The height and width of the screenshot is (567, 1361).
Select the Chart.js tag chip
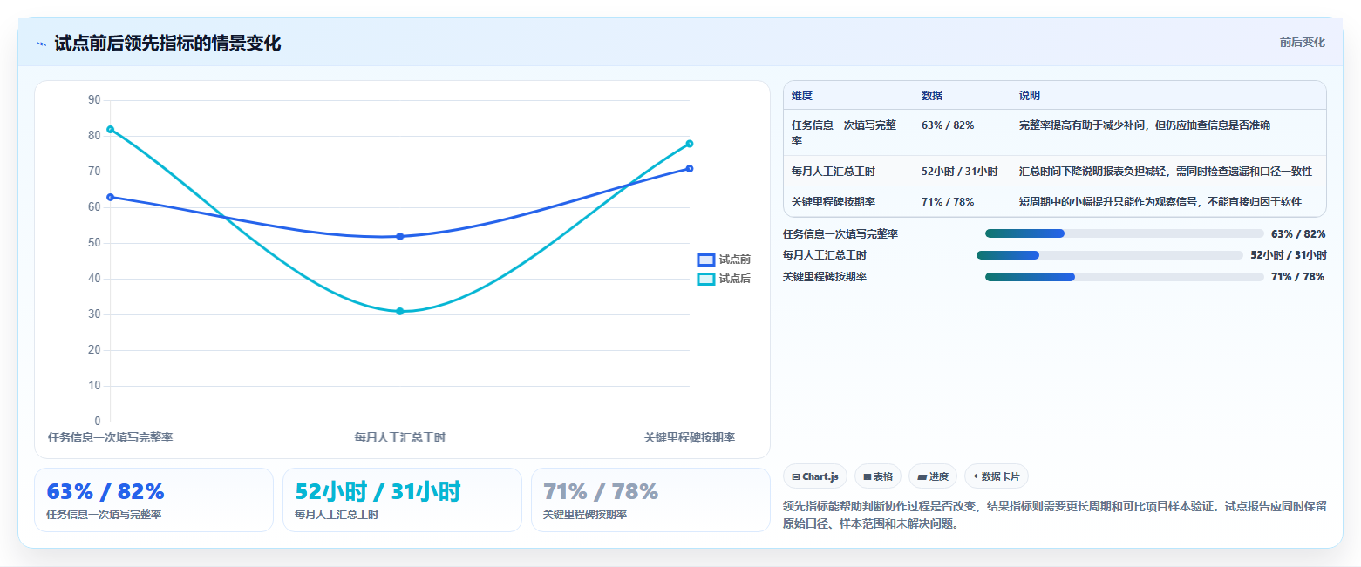click(815, 476)
